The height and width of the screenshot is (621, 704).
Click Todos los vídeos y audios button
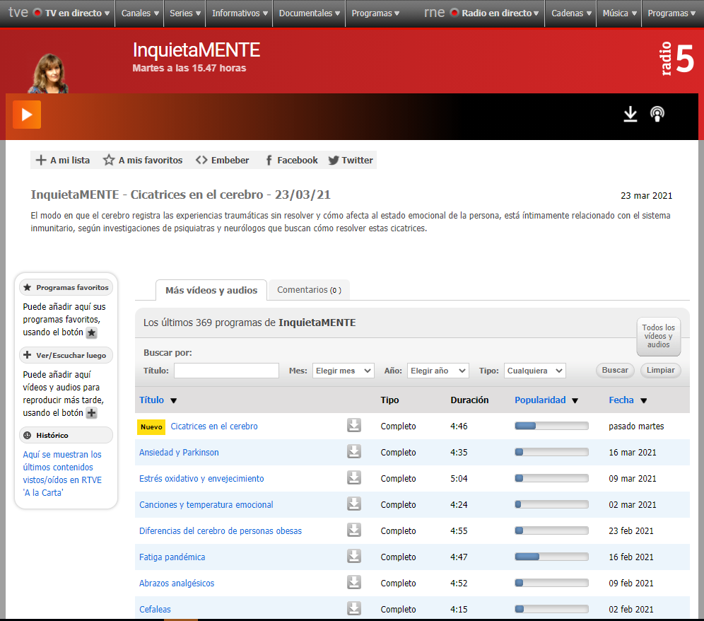tap(658, 336)
